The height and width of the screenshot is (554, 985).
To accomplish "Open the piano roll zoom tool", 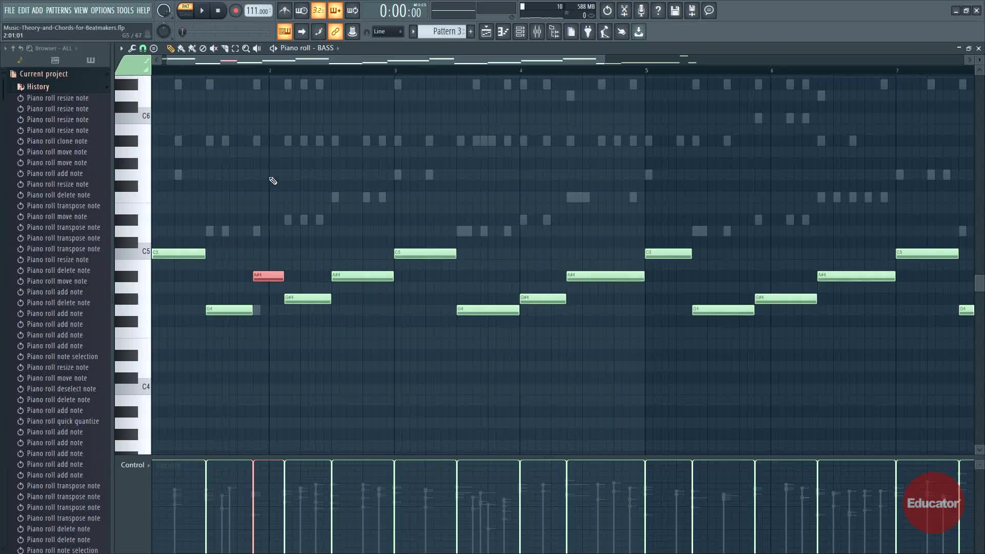I will (246, 48).
